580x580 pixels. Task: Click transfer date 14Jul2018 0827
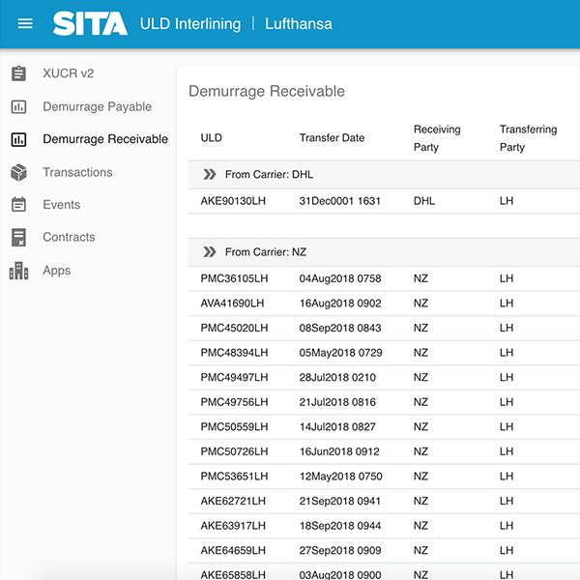(337, 427)
